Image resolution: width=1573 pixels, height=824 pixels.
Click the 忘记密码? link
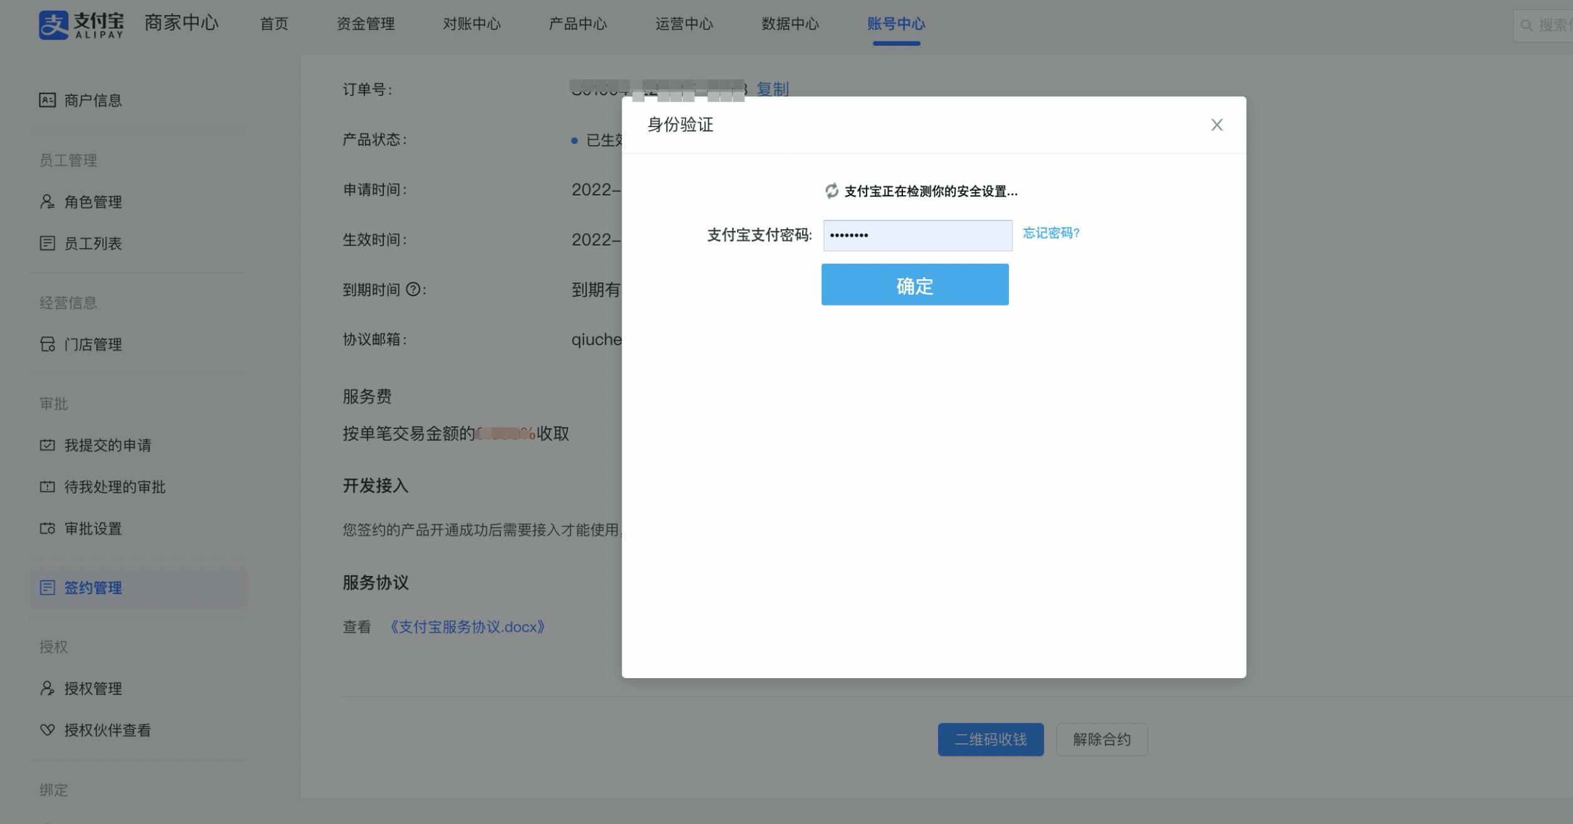click(1051, 233)
